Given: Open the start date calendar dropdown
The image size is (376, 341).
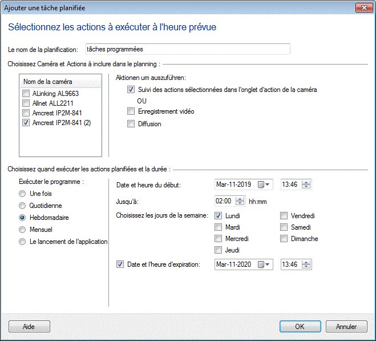Looking at the screenshot, I should [x=265, y=184].
